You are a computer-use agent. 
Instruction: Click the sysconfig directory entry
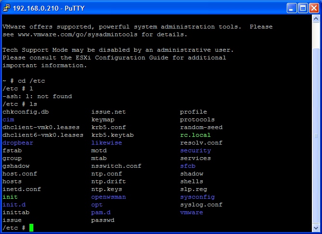pyautogui.click(x=197, y=197)
